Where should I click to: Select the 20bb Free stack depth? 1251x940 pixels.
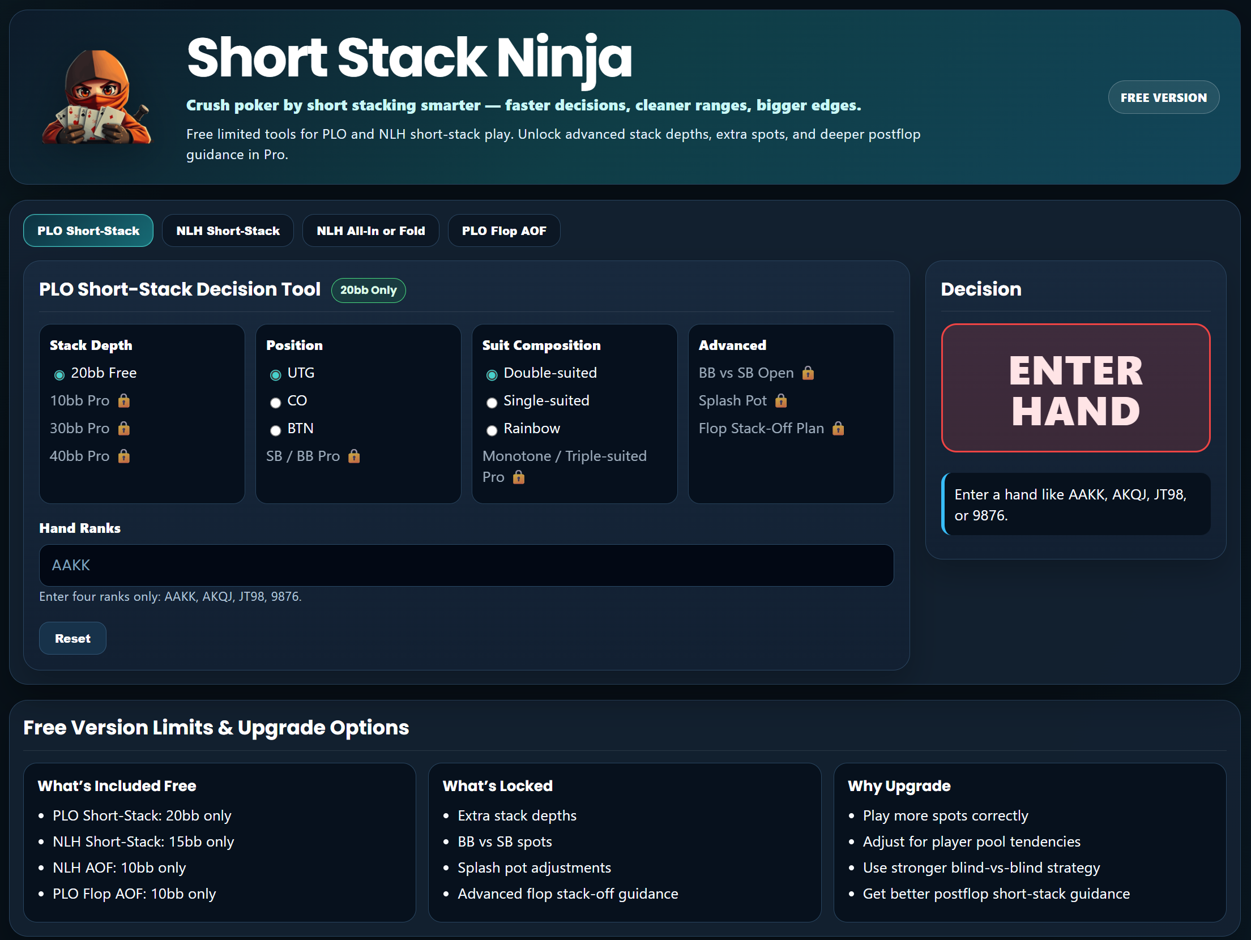(x=59, y=375)
